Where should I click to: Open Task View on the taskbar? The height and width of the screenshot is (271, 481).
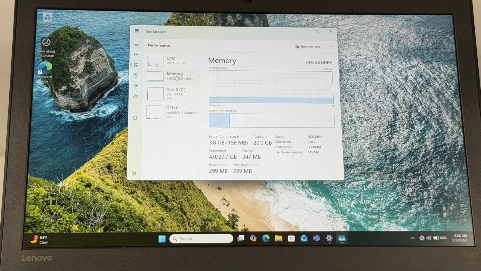pyautogui.click(x=241, y=238)
